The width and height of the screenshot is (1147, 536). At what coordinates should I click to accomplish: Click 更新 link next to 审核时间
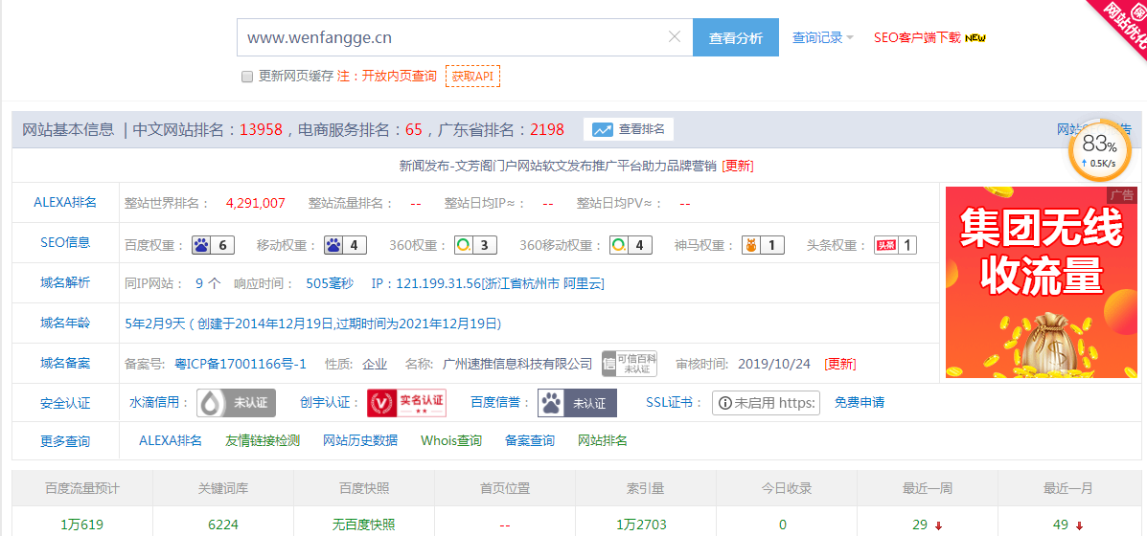(839, 364)
